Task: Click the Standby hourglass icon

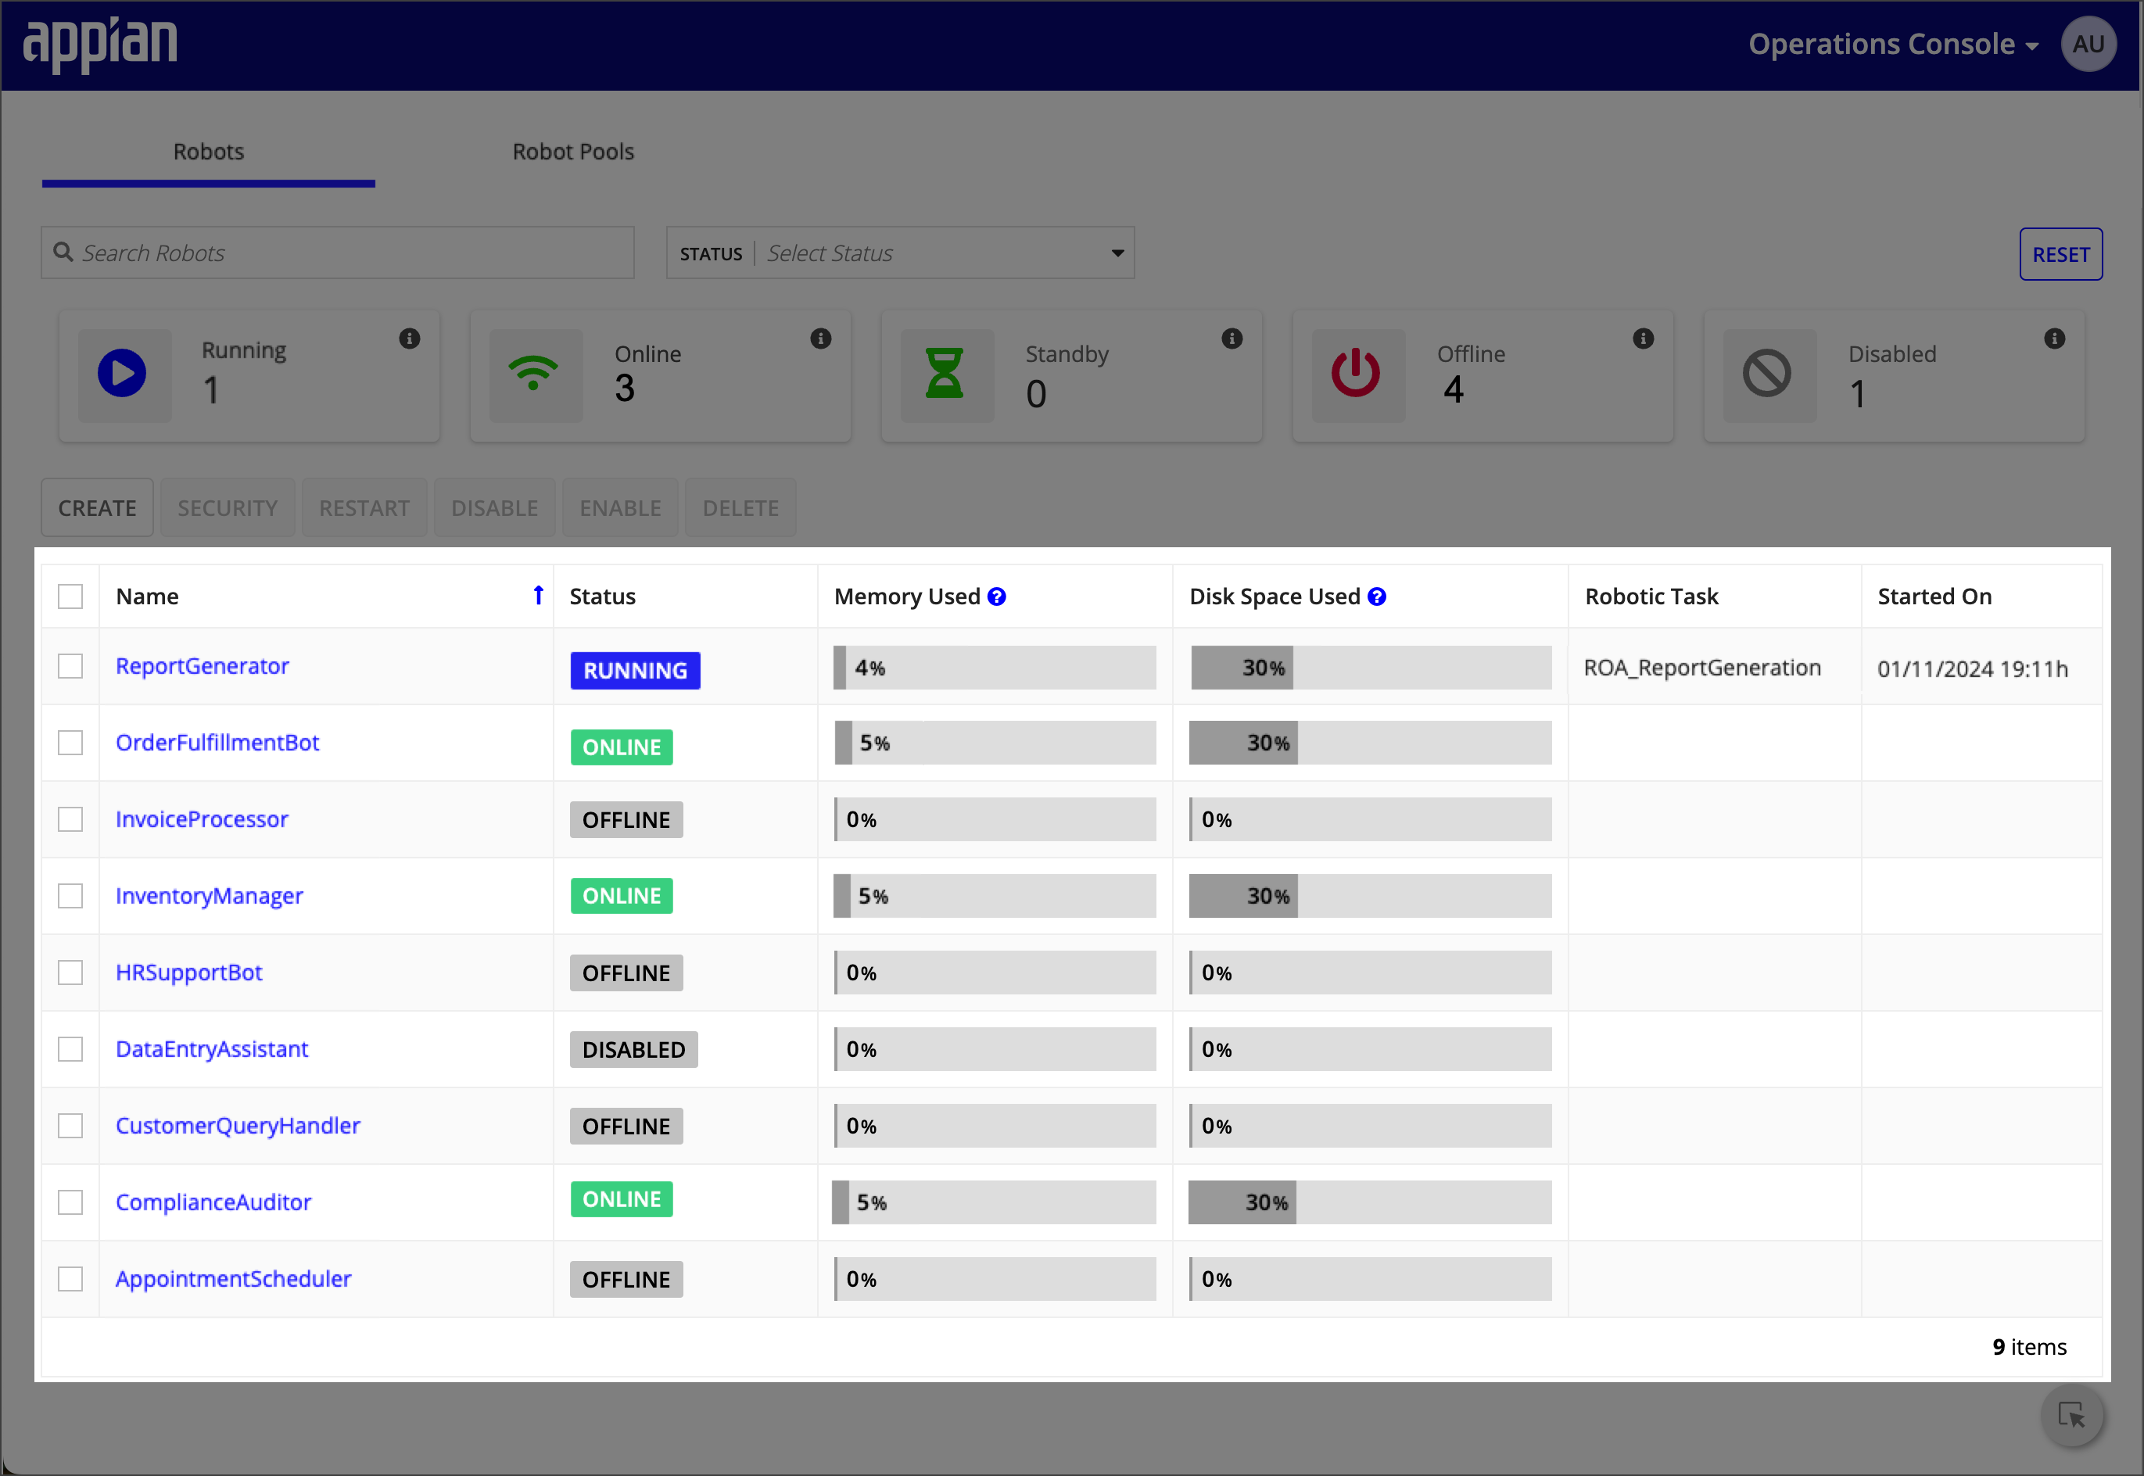Action: pyautogui.click(x=945, y=374)
